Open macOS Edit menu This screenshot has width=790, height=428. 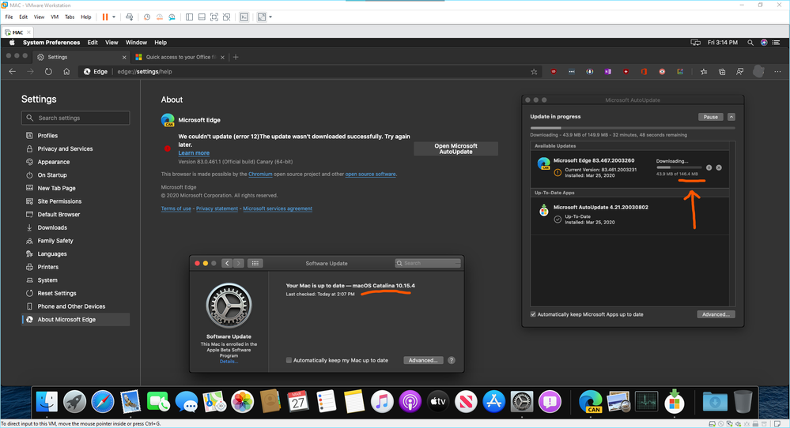tap(93, 43)
